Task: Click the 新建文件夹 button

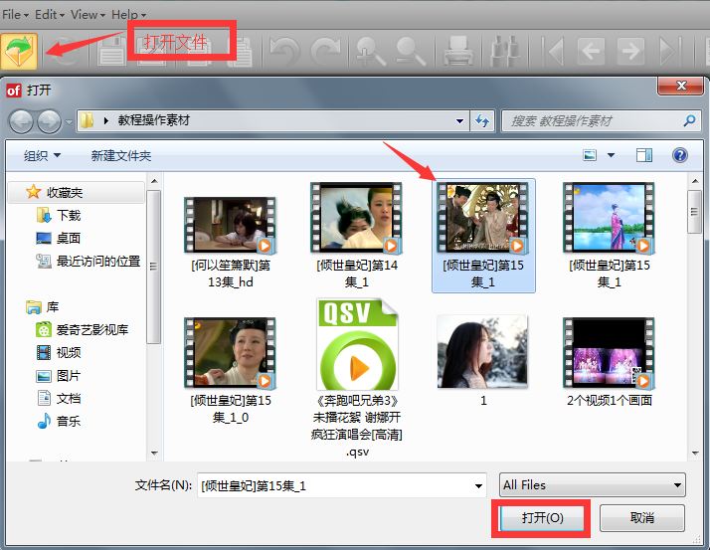Action: 121,155
